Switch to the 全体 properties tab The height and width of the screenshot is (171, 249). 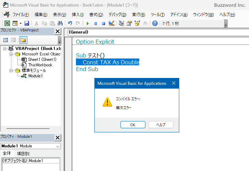click(7, 153)
